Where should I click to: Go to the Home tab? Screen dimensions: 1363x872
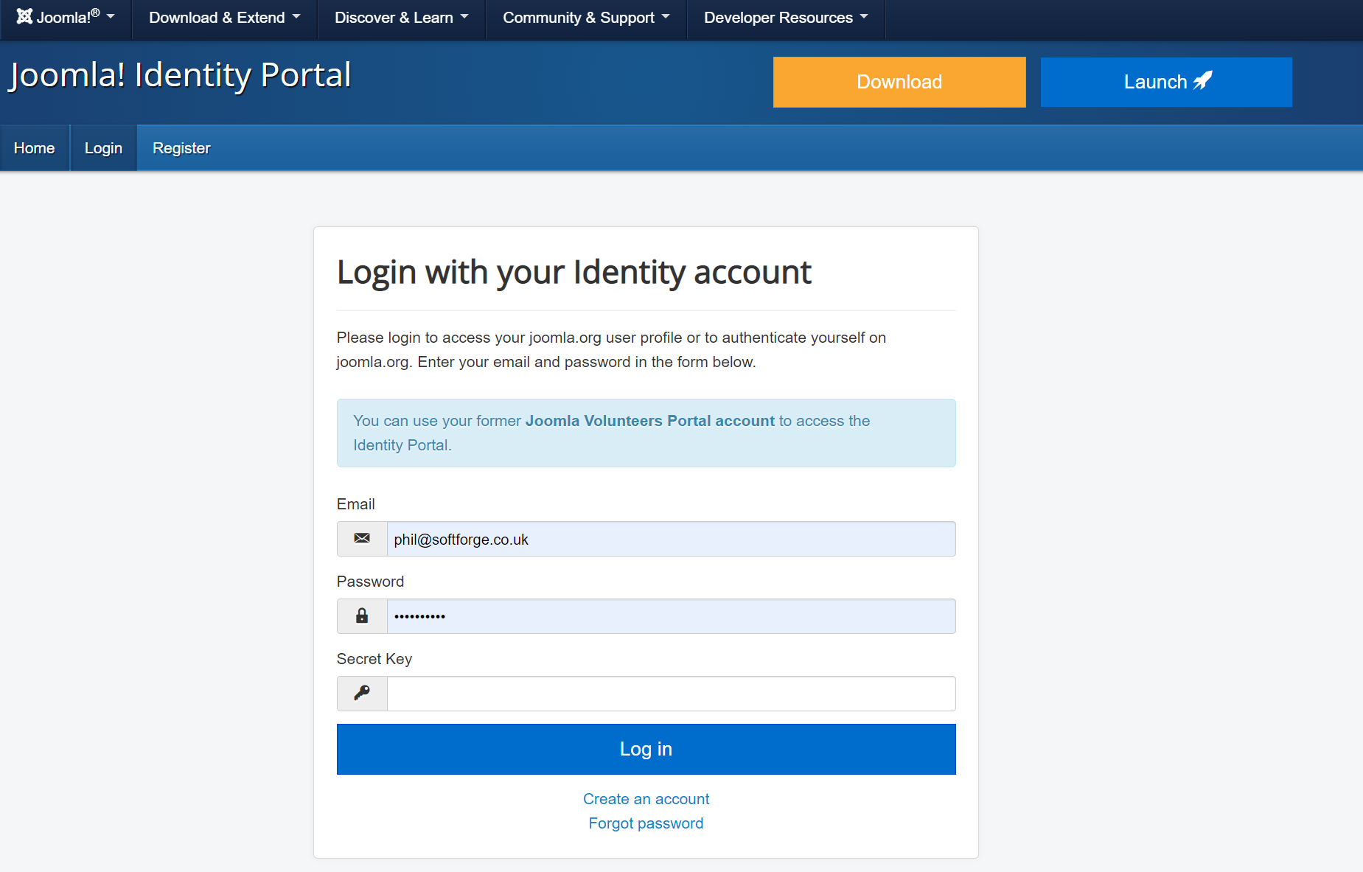(35, 148)
